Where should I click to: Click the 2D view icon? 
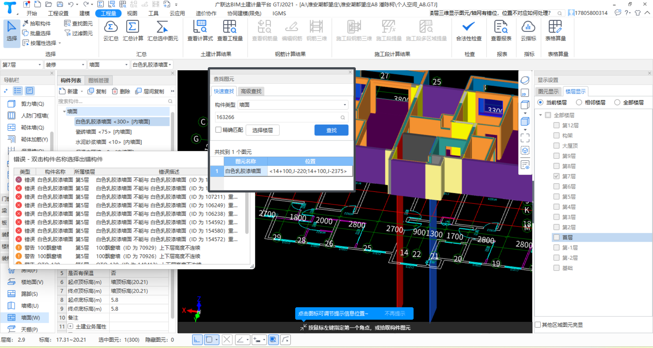[x=525, y=93]
